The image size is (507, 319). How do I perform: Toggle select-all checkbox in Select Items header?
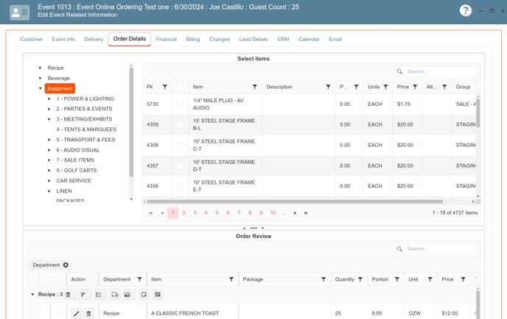[180, 87]
